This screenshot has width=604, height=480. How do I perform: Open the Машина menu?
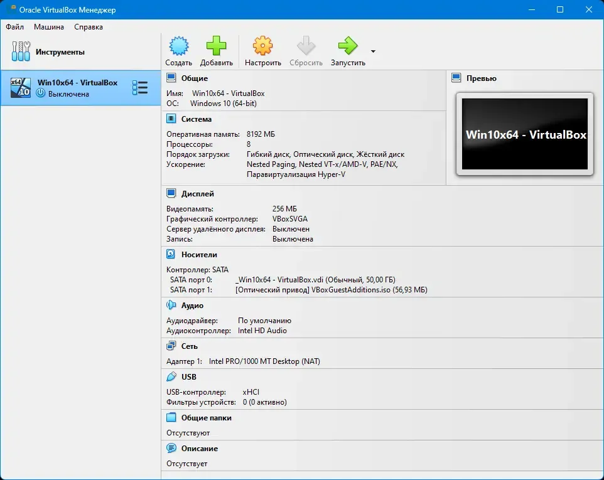click(49, 27)
